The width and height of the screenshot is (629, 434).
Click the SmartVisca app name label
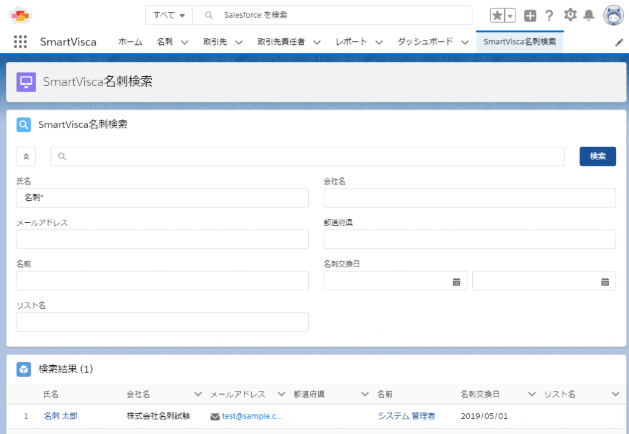coord(68,42)
